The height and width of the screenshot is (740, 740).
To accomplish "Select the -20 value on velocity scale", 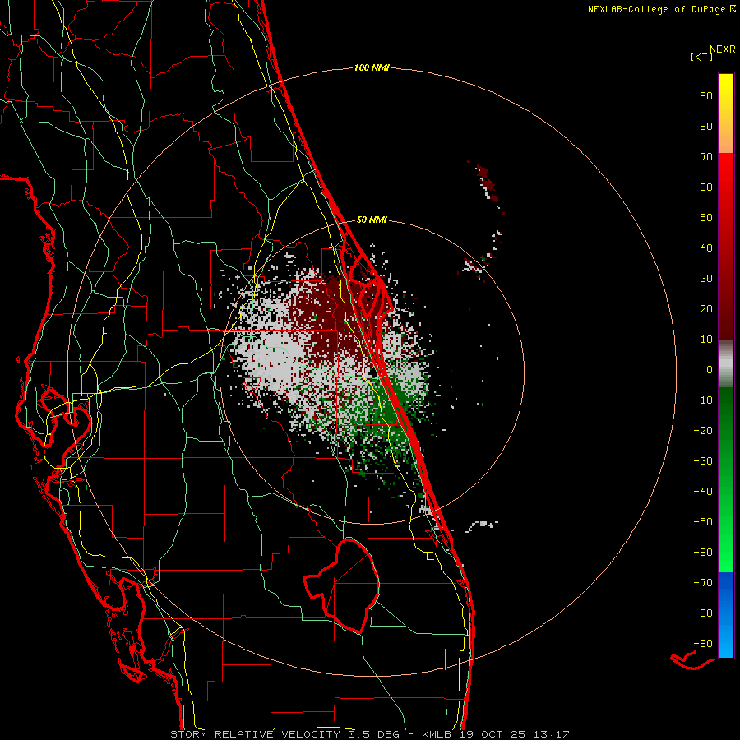I will [703, 431].
